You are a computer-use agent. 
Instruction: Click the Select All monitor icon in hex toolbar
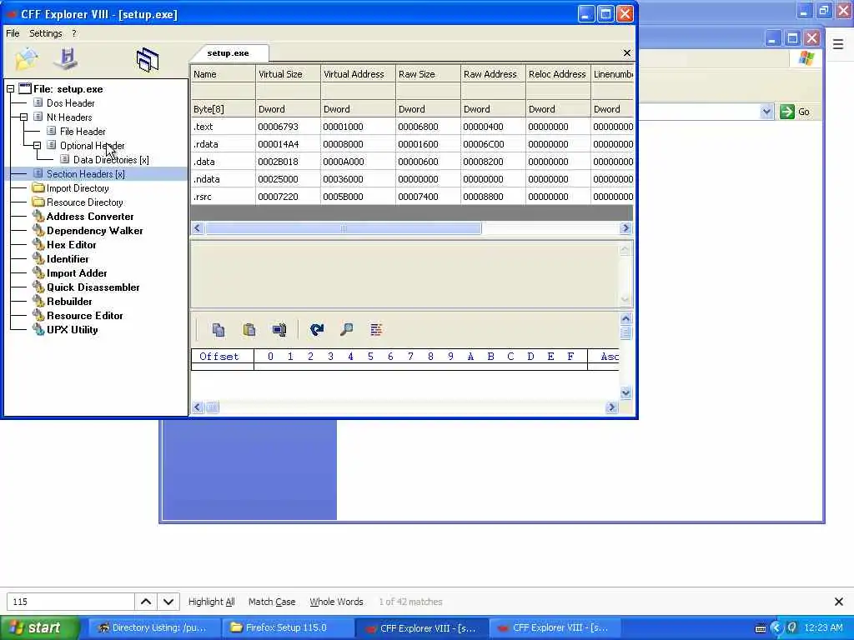tap(279, 330)
